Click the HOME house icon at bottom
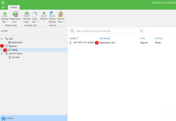This screenshot has height=121, width=176. click(x=3, y=119)
